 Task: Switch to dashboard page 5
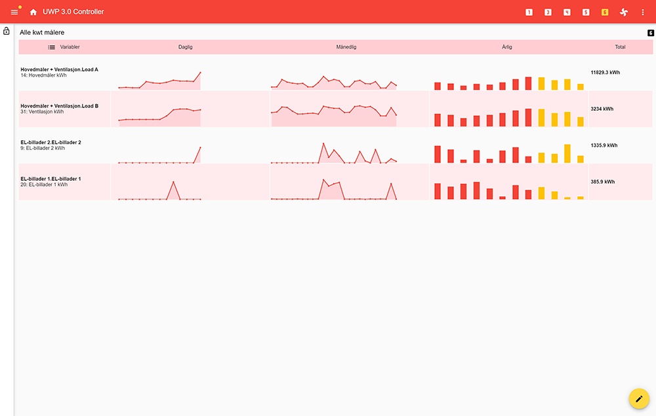click(x=586, y=12)
